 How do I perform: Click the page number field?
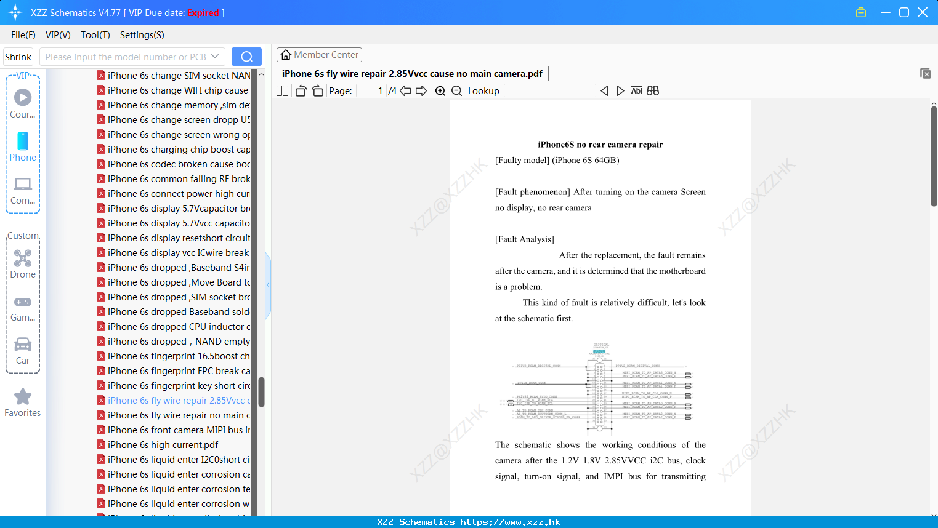pos(371,90)
